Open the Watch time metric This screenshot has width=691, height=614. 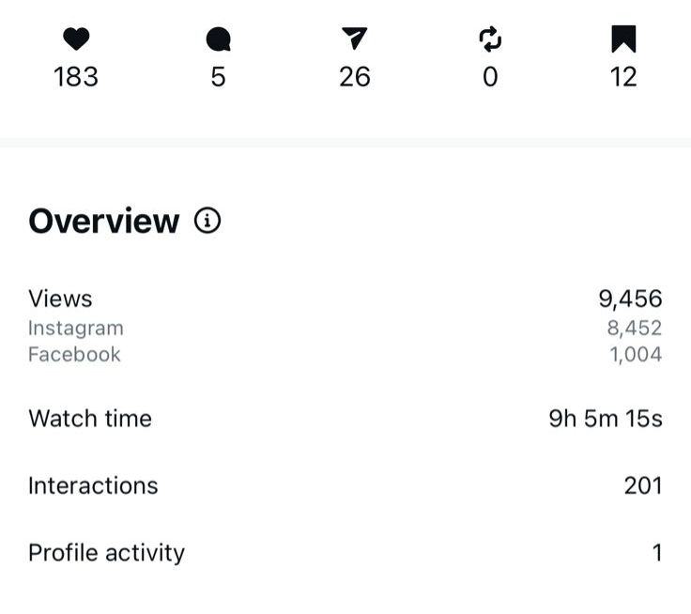point(90,419)
